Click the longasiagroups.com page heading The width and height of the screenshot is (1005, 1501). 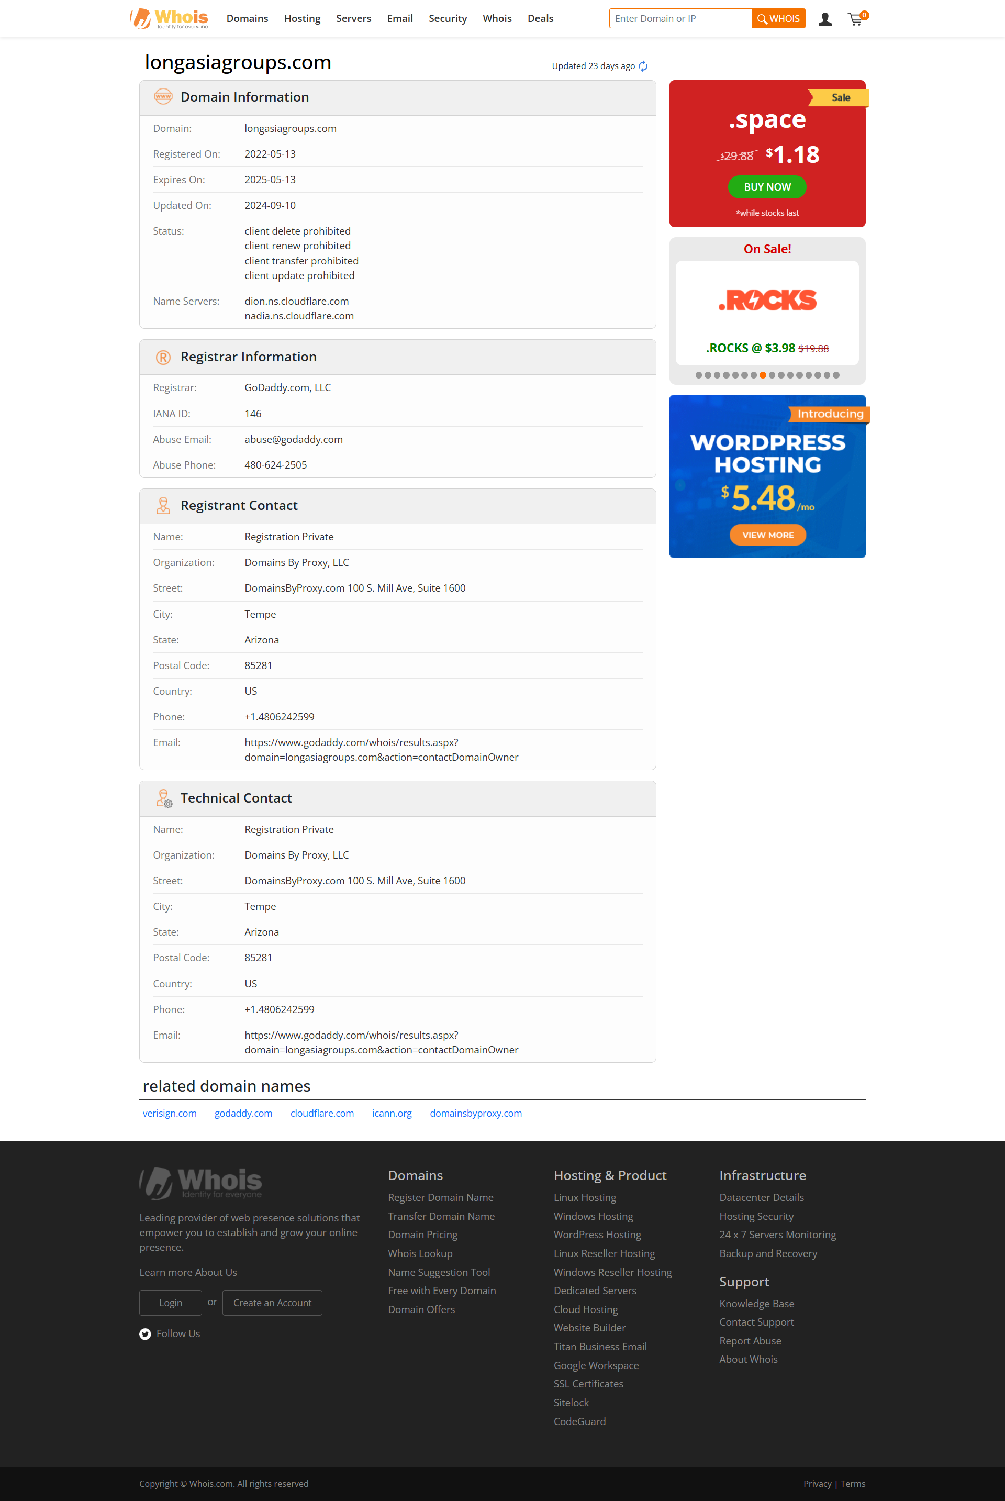point(238,62)
